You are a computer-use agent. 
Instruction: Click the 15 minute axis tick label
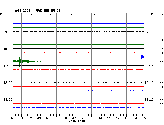144,118
